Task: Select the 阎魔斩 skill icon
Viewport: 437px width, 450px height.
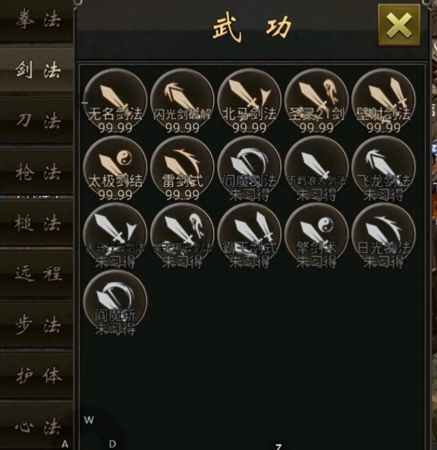Action: pos(115,302)
